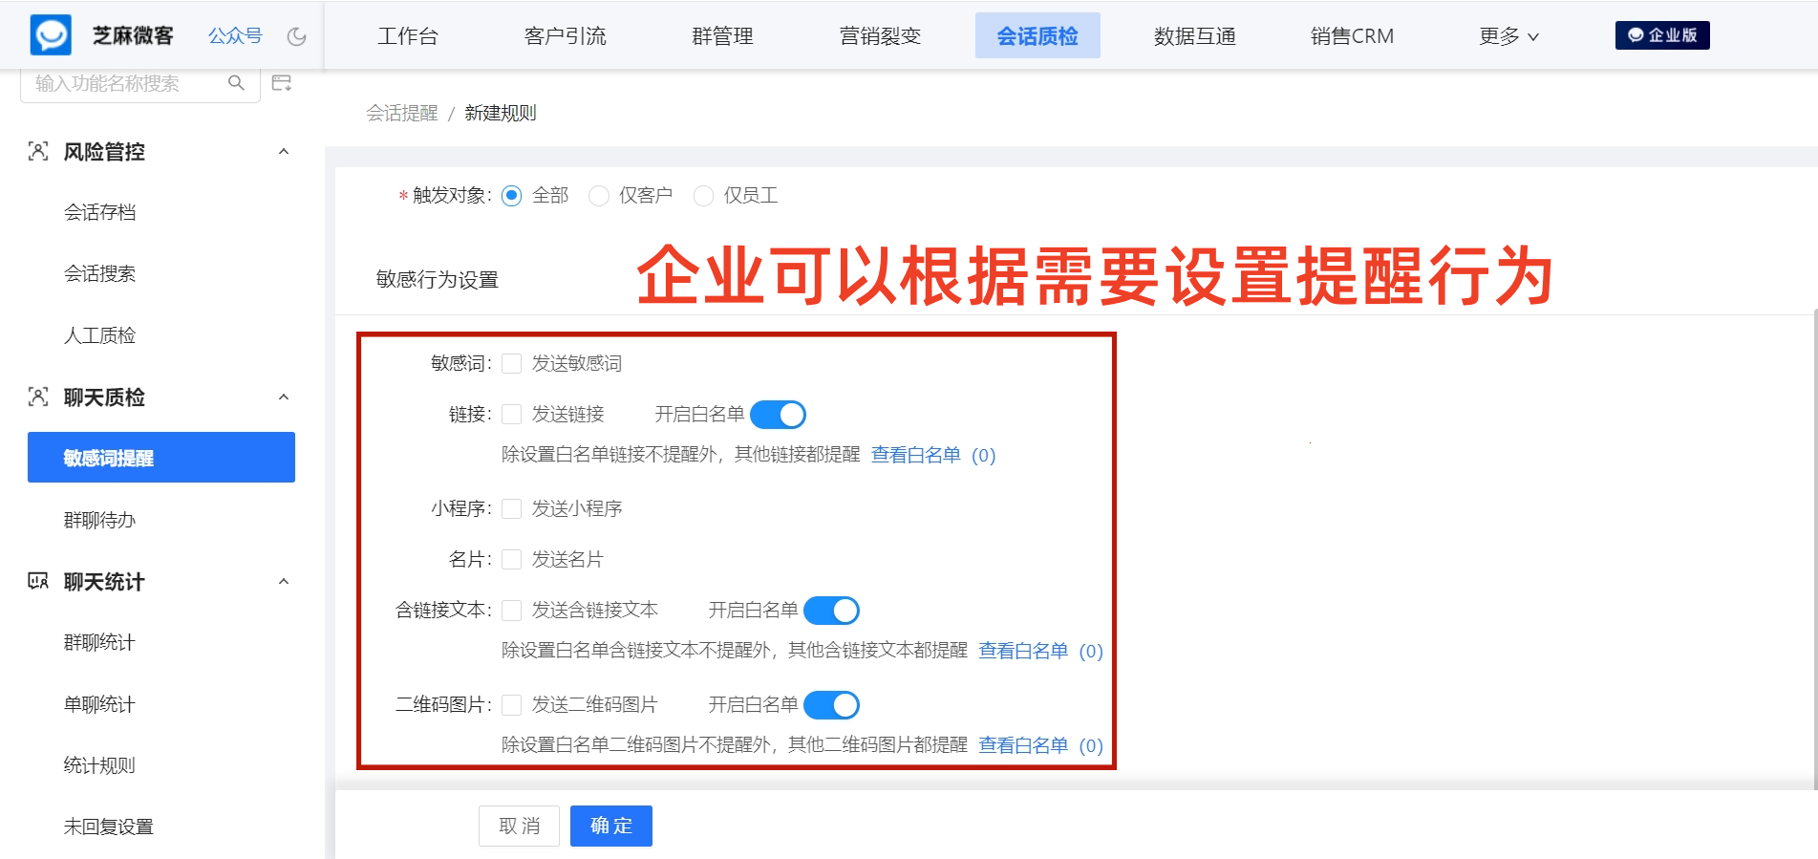The image size is (1818, 859).
Task: Check the 发送二维码图片 checkbox
Action: pos(512,704)
